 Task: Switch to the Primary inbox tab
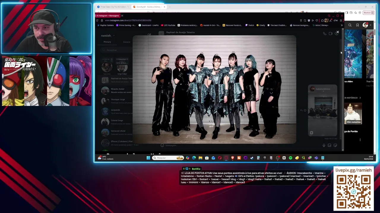(107, 42)
